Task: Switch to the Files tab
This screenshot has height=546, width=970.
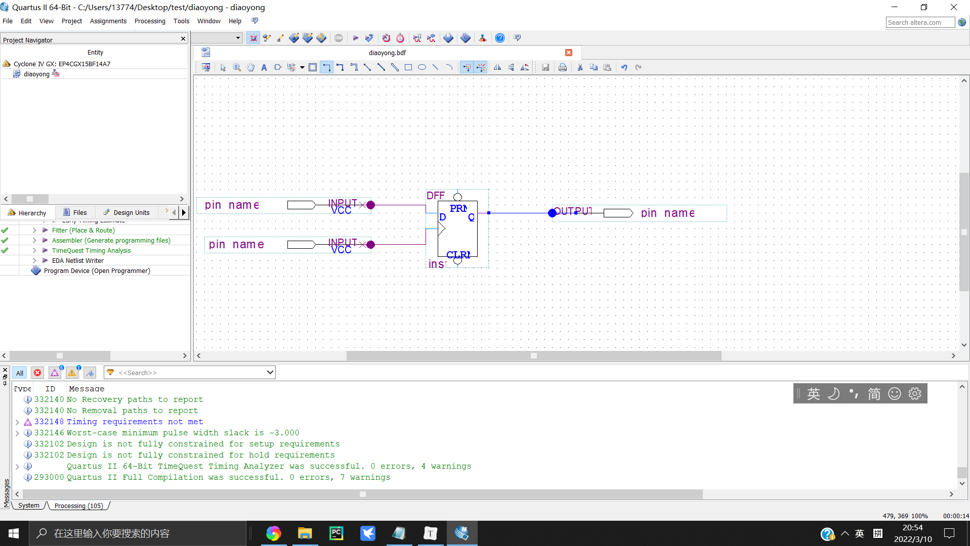Action: tap(75, 212)
